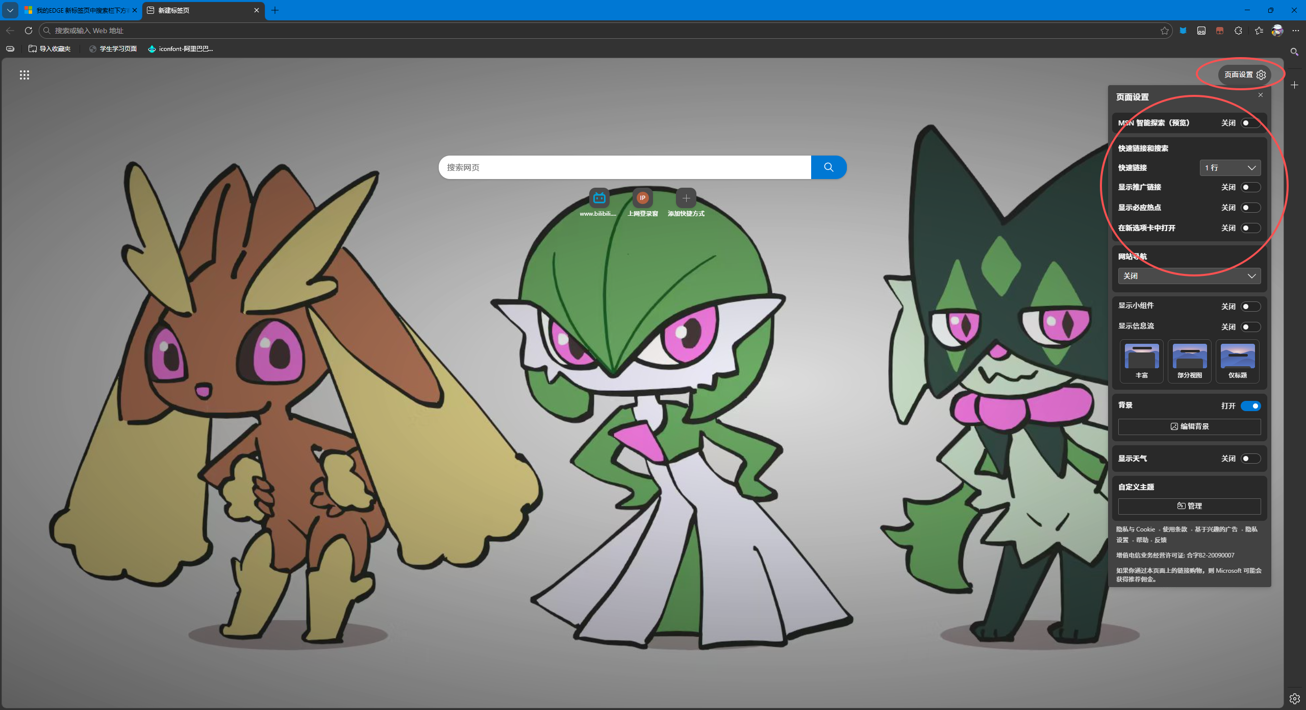Add this page to favorites with star icon

(x=1165, y=31)
